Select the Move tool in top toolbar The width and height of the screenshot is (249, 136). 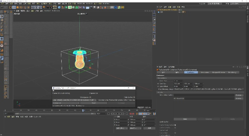[x=14, y=7]
